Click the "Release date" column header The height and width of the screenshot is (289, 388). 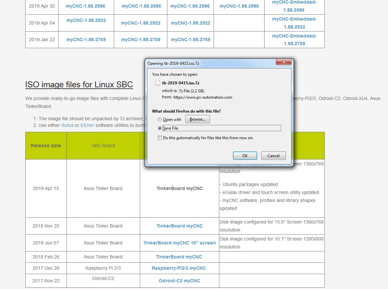pyautogui.click(x=46, y=145)
